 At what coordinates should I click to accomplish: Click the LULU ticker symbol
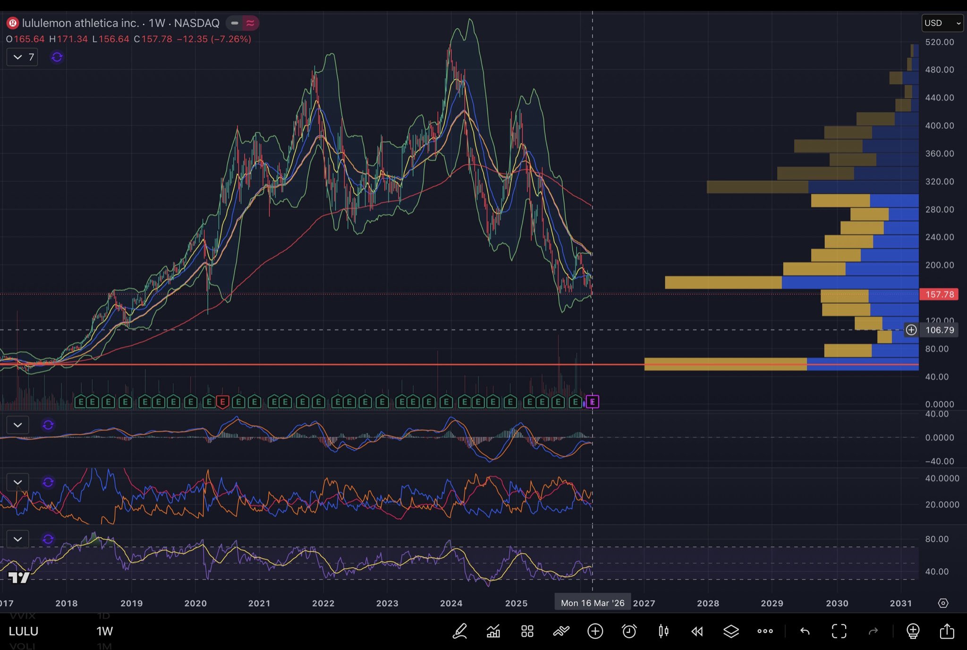tap(24, 631)
